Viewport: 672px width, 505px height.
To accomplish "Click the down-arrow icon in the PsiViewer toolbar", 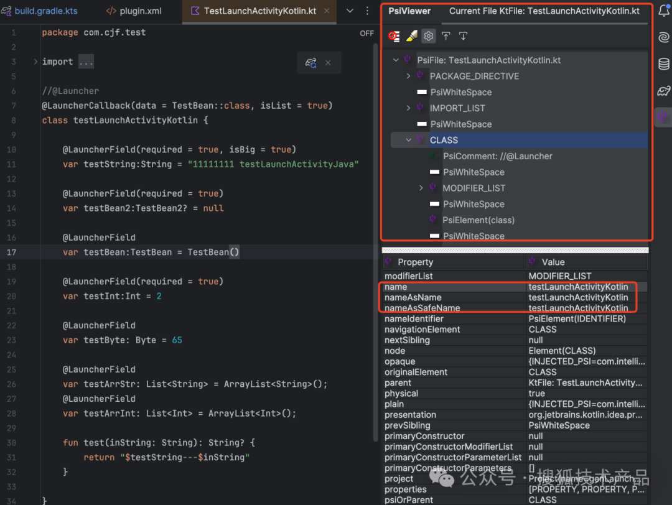I will click(464, 37).
